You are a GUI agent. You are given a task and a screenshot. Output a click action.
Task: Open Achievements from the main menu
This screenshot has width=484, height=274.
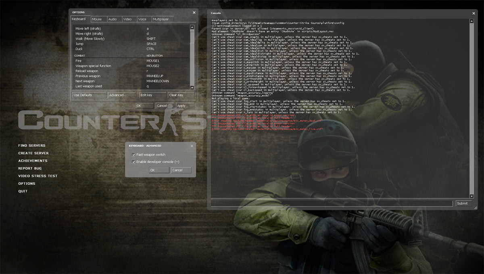click(33, 161)
